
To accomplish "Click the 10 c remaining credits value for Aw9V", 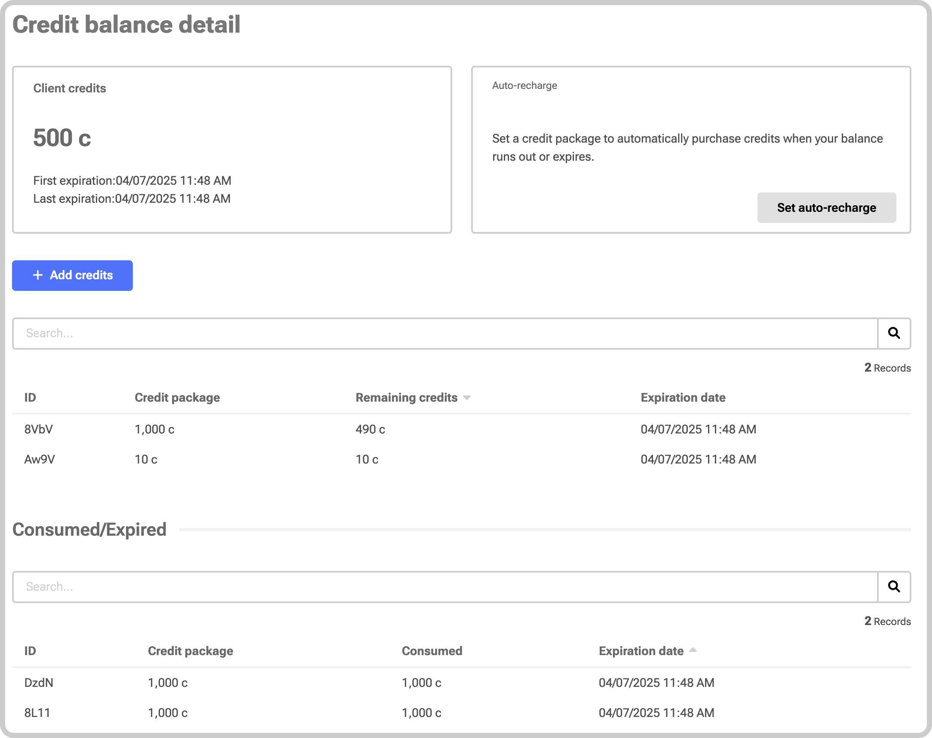I will (x=367, y=459).
